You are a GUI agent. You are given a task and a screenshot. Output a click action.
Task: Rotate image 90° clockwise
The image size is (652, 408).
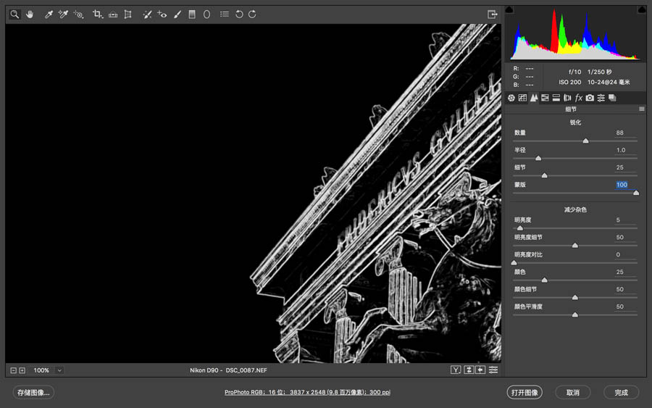click(x=252, y=14)
